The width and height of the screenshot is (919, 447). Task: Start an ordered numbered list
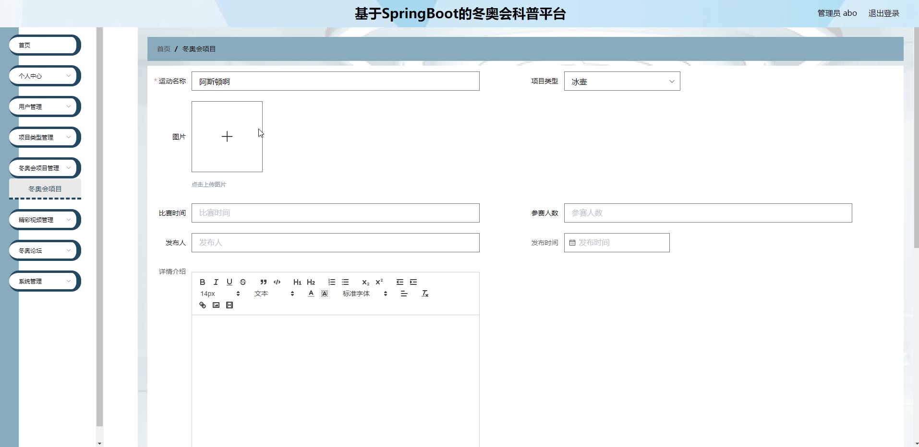(332, 282)
